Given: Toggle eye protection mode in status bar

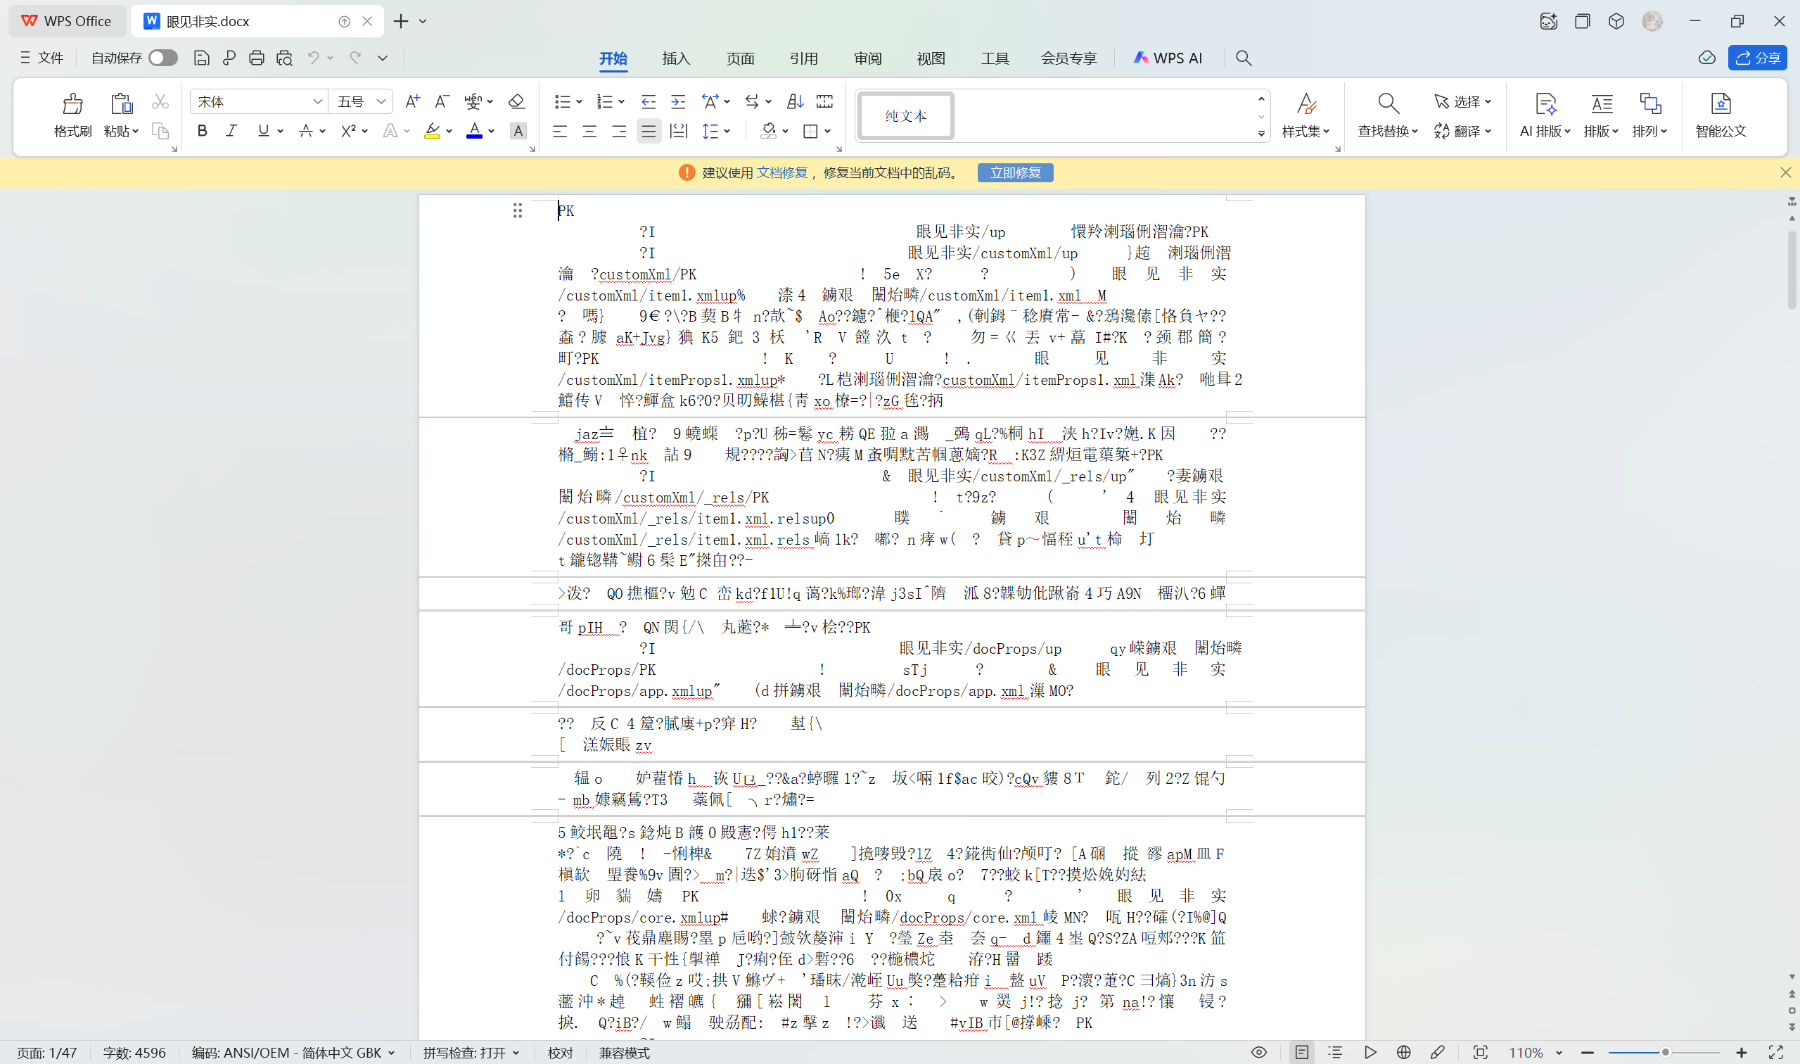Looking at the screenshot, I should pos(1259,1052).
